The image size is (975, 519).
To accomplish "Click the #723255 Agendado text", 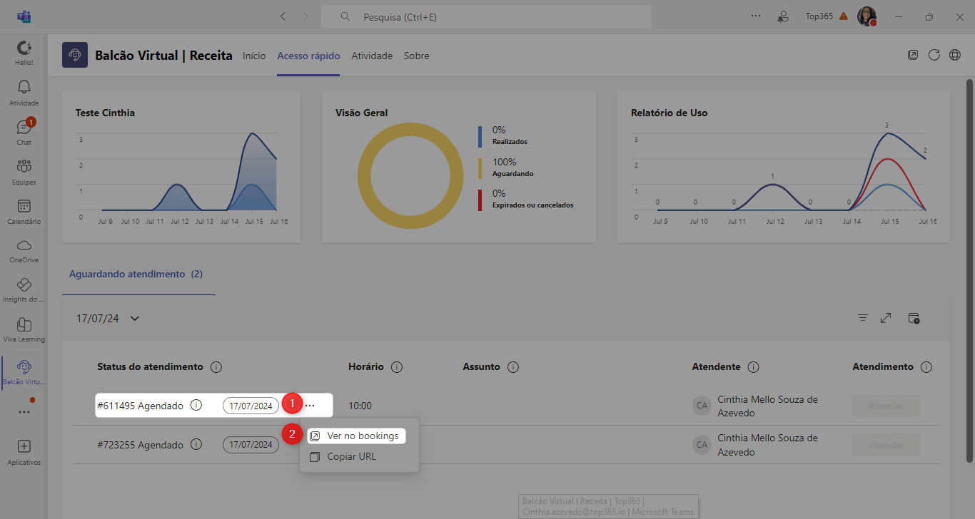I will (x=141, y=445).
